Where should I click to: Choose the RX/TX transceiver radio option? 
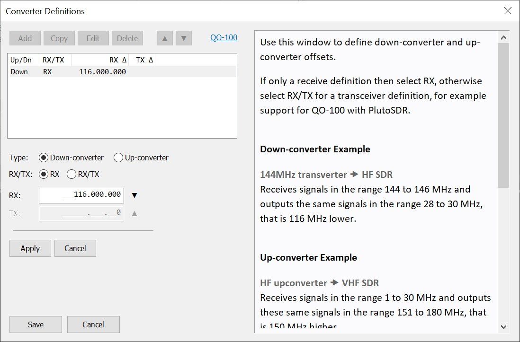tap(72, 174)
